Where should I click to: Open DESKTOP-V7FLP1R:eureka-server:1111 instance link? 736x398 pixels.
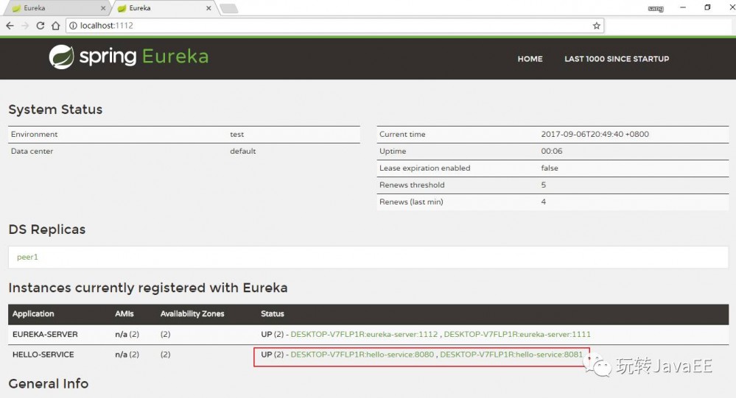point(517,334)
